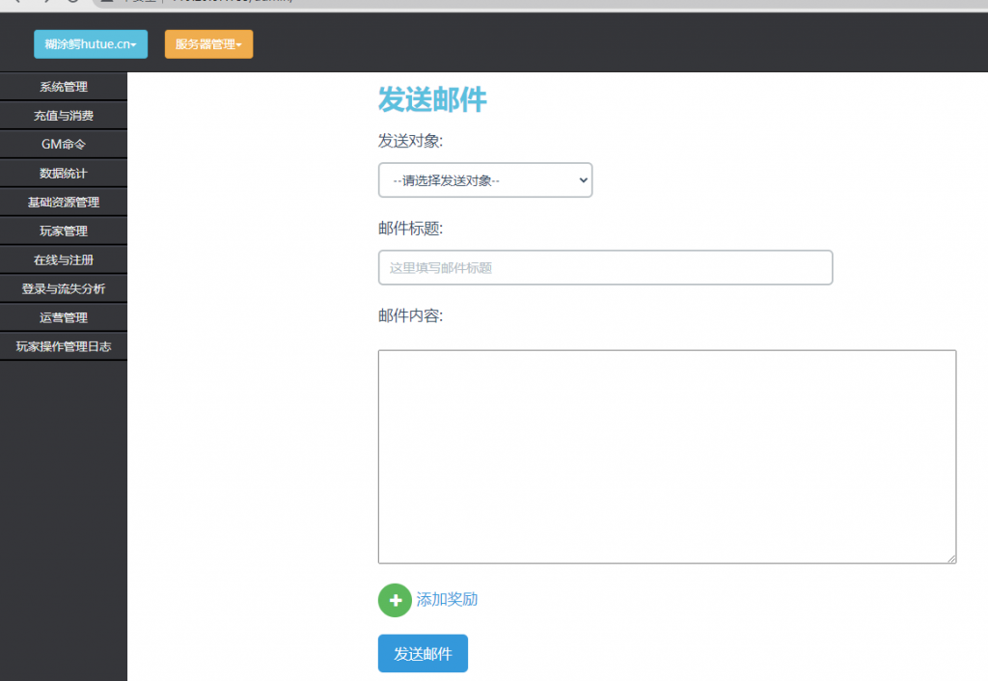Choose 登录与流失分析 in the sidebar
Image resolution: width=988 pixels, height=681 pixels.
coord(64,289)
